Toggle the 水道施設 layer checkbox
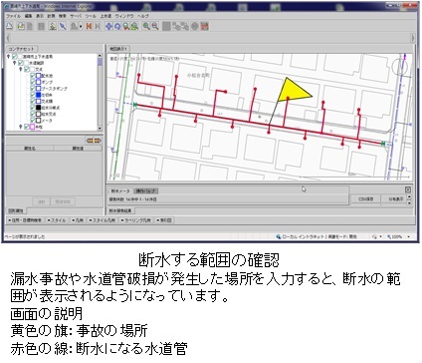Viewport: 422px width, 363px height. (21, 63)
